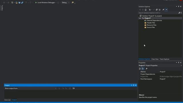Viewport: 183px width, 103px height.
Task: Click the Search Solution Explorer field
Action: tap(158, 13)
